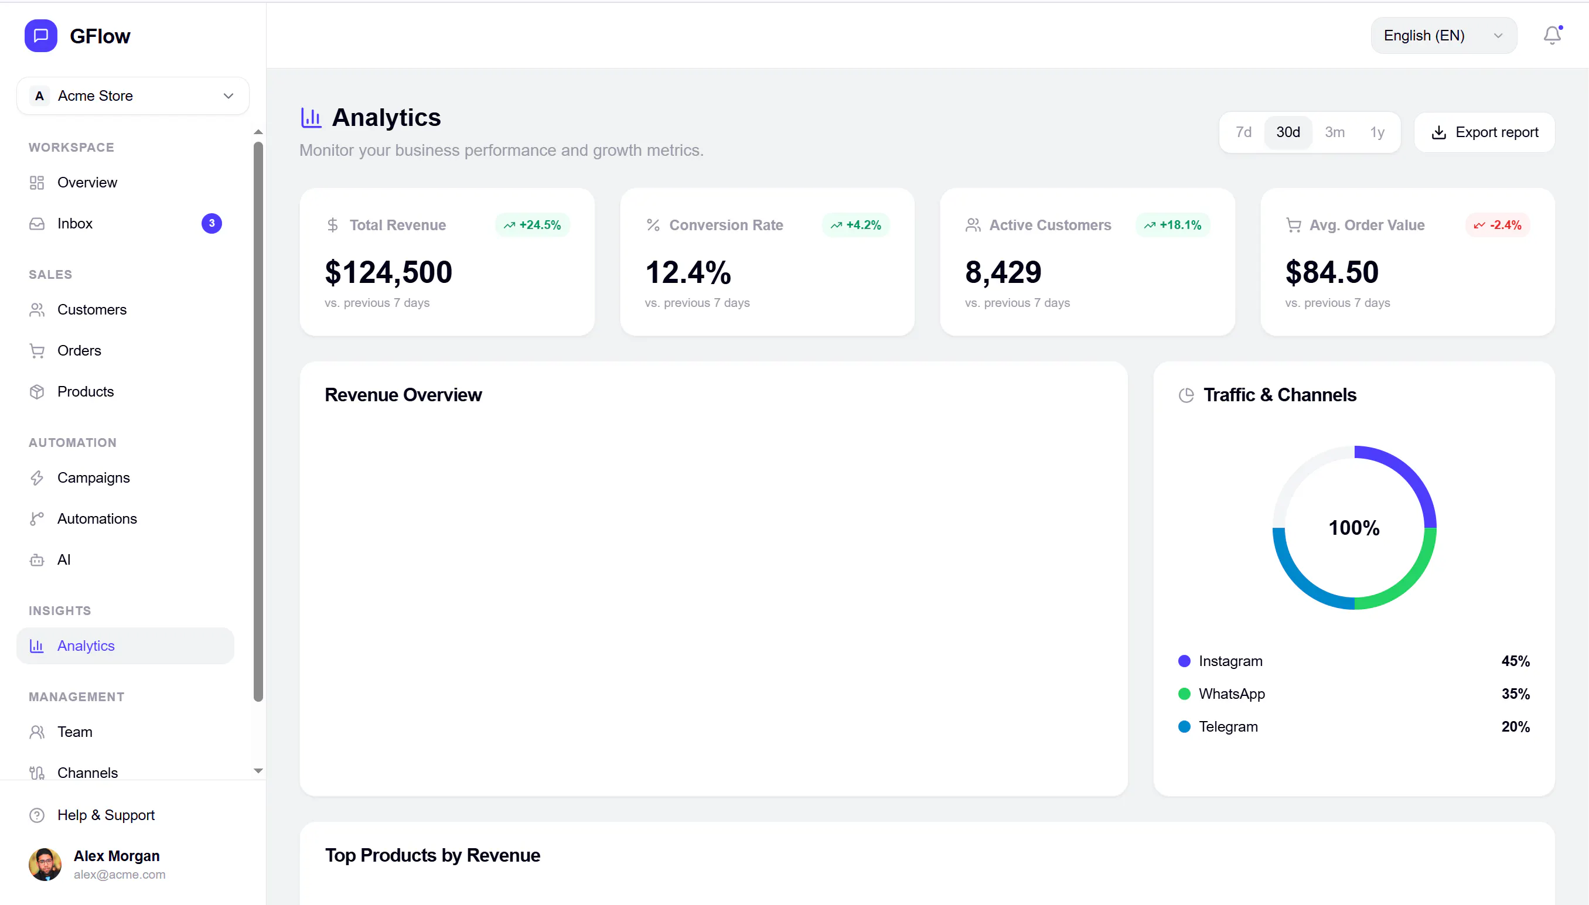The image size is (1589, 905).
Task: Click the Orders cart icon in sidebar
Action: (x=37, y=350)
